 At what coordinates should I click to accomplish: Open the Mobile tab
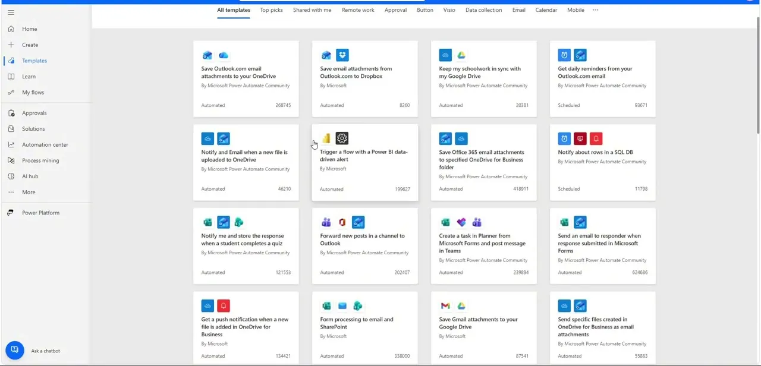click(576, 10)
